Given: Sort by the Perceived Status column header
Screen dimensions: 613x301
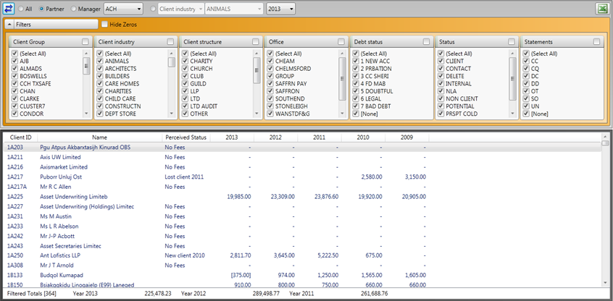Looking at the screenshot, I should point(185,137).
